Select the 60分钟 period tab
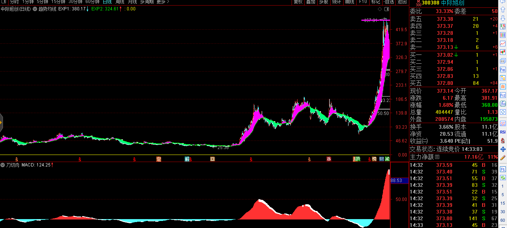The image size is (507, 228). coord(92,2)
